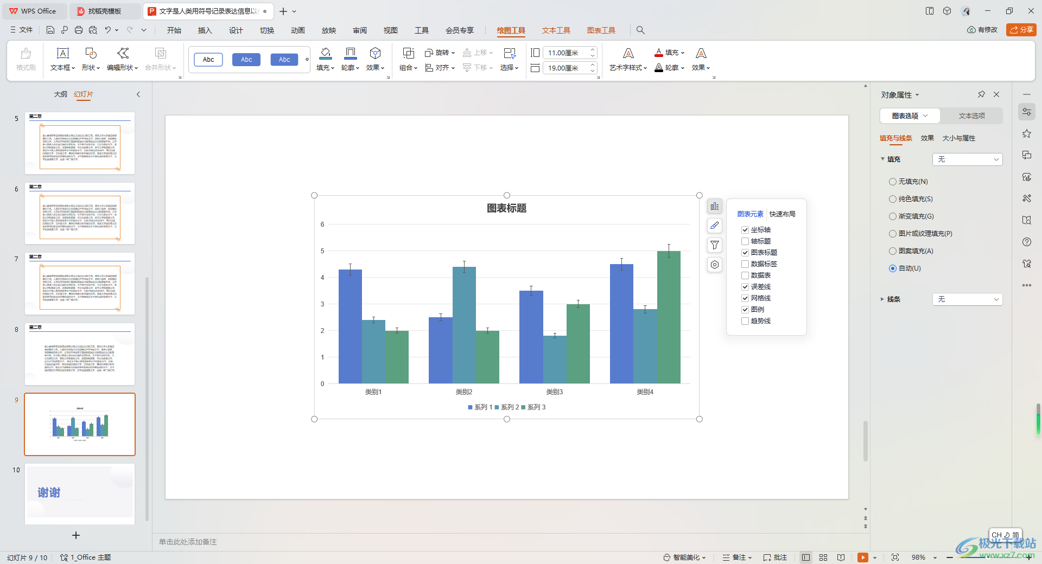This screenshot has height=564, width=1042.
Task: Click the Selection pane icon
Action: [x=510, y=53]
